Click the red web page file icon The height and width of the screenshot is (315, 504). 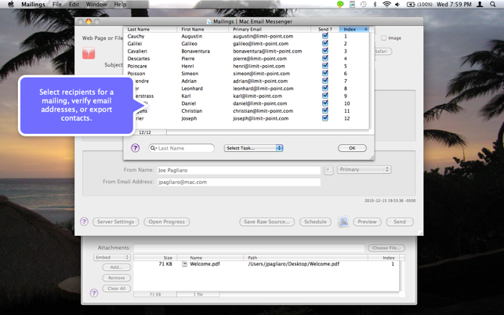coord(89,53)
